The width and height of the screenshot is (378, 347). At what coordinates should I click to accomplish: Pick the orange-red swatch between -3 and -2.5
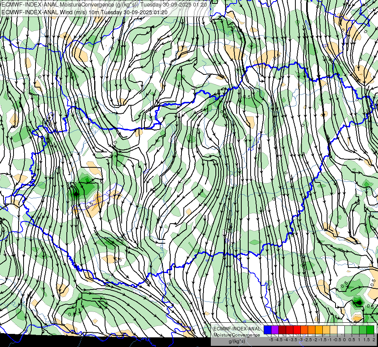tap(304, 330)
